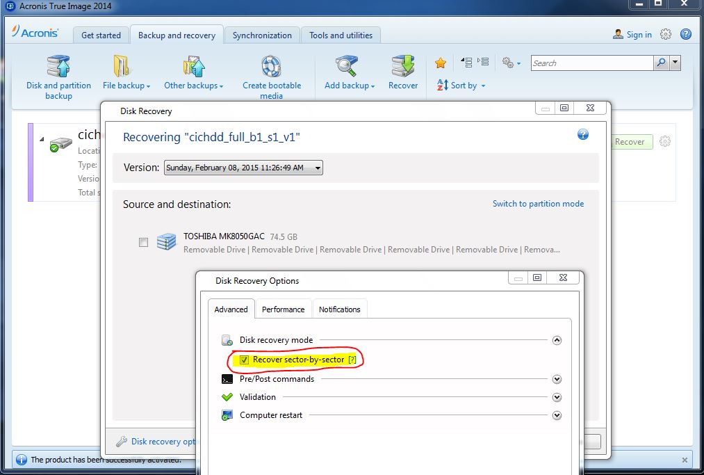Click the Disk recovery options link
Image resolution: width=704 pixels, height=475 pixels.
coord(163,442)
